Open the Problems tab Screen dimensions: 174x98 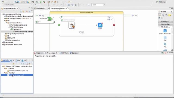(x=39, y=53)
